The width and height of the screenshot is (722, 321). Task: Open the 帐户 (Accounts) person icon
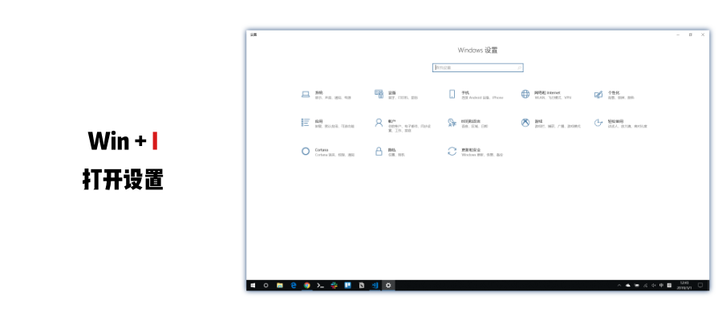[379, 123]
